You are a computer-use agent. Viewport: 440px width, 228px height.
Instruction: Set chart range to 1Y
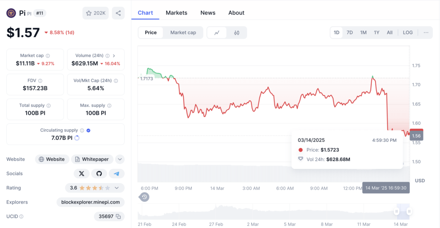(x=376, y=33)
